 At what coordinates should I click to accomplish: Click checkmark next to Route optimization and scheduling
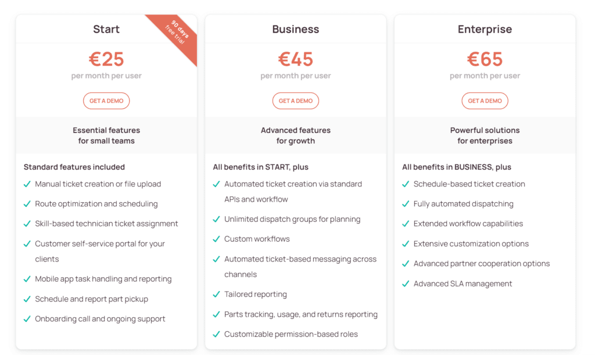(x=27, y=204)
